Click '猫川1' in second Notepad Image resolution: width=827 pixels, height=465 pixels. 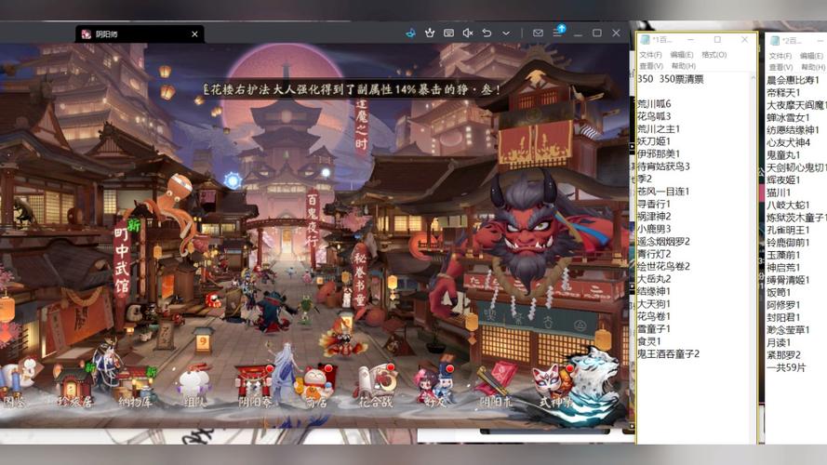coord(779,193)
